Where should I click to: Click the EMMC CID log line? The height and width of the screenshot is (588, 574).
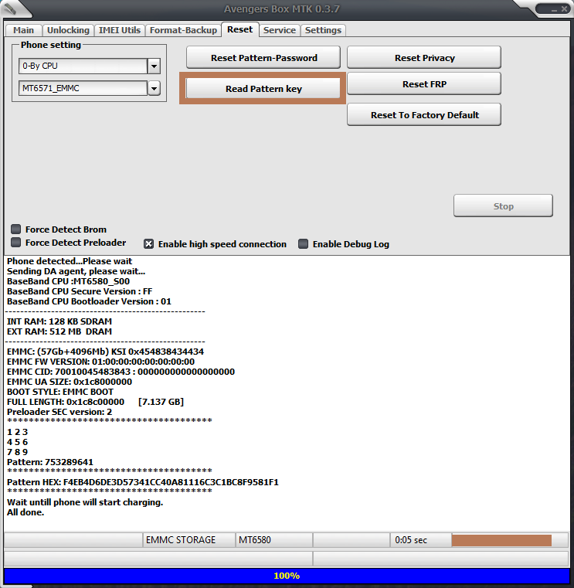coord(121,372)
